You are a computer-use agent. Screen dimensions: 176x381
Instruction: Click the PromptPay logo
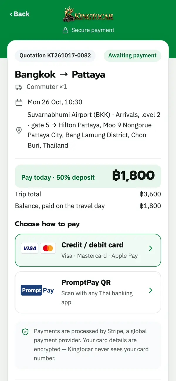38,290
